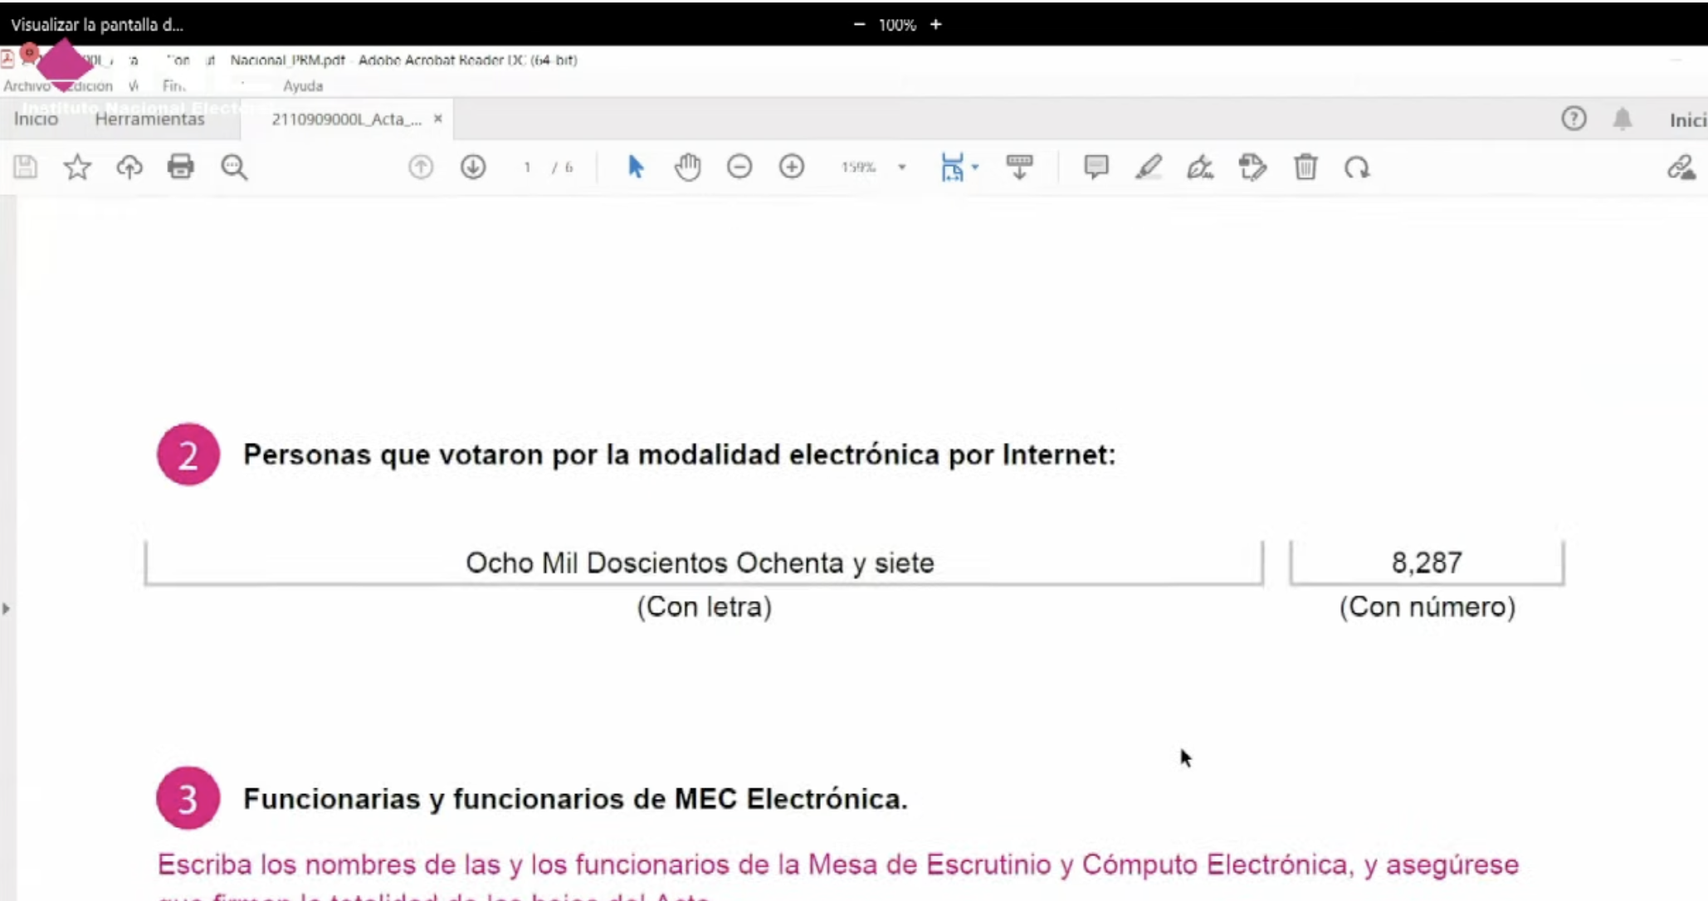Click the page number input field
The image size is (1708, 901).
coord(527,167)
